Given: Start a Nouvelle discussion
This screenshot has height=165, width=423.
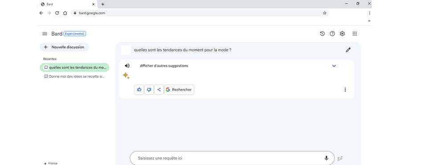Looking at the screenshot, I should (64, 47).
